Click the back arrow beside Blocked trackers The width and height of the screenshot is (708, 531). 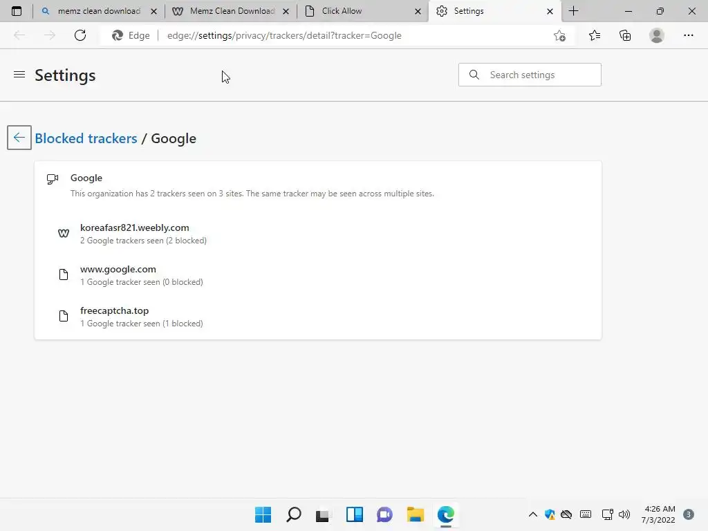point(19,138)
